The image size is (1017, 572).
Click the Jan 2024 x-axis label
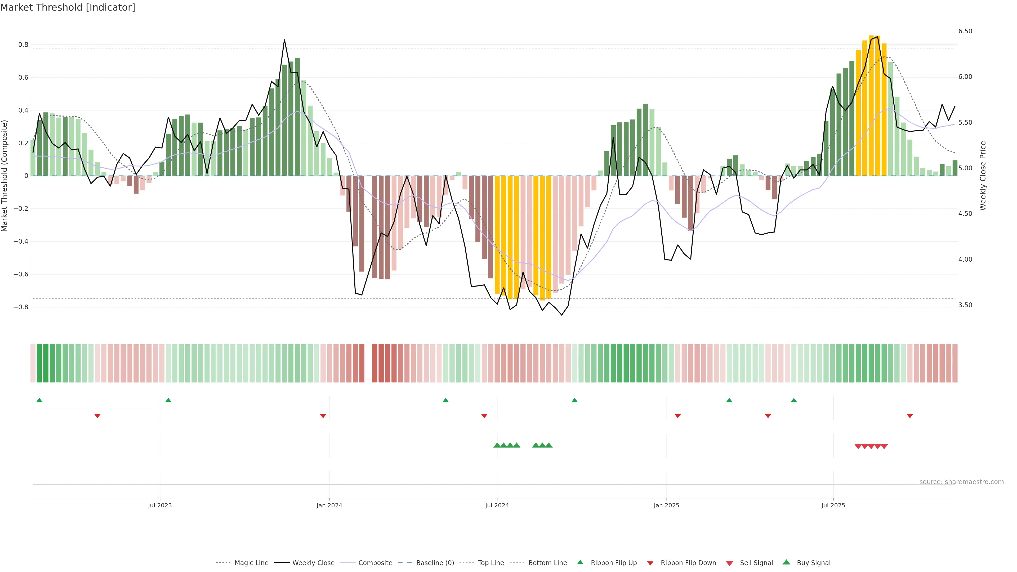(329, 505)
